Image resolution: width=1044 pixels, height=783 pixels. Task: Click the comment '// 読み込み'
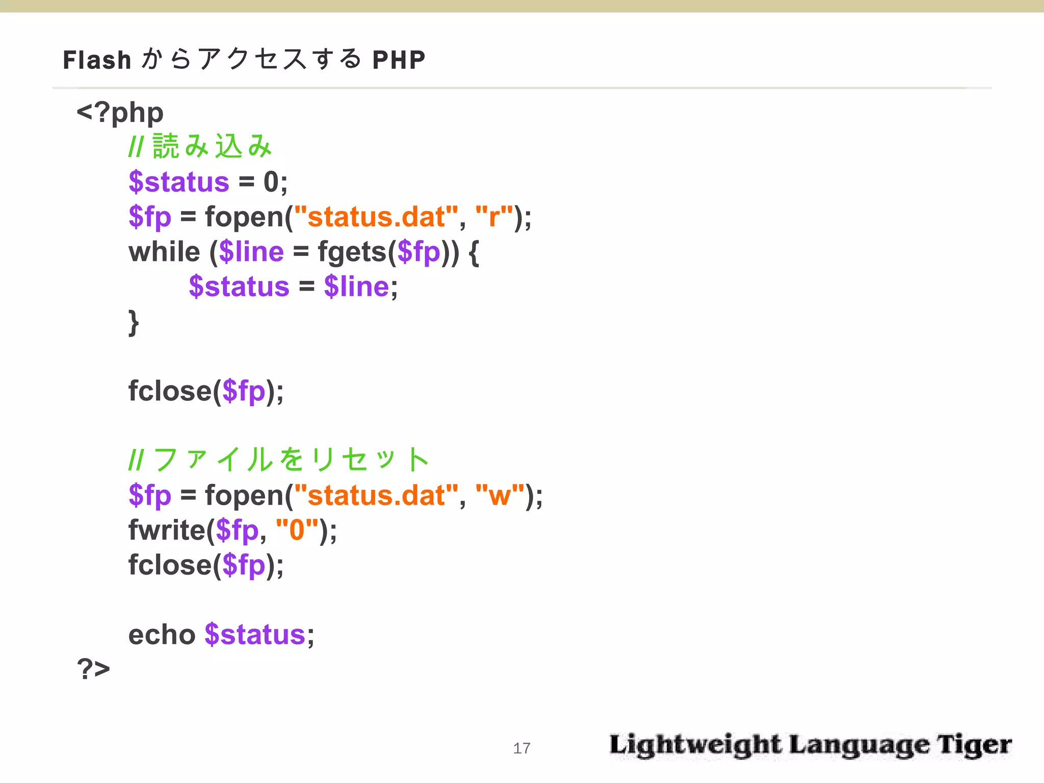coord(200,146)
